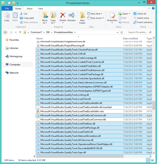The width and height of the screenshot is (157, 164).
Task: Click the file icon of LoadTest.dll row
Action: tap(38, 99)
